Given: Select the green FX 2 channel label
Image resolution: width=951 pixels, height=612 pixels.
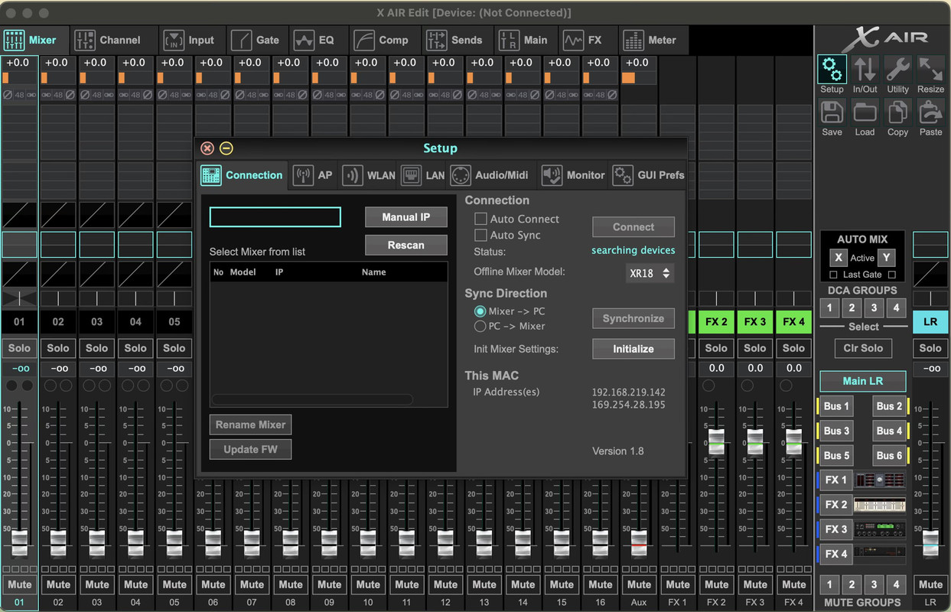Looking at the screenshot, I should click(x=716, y=321).
